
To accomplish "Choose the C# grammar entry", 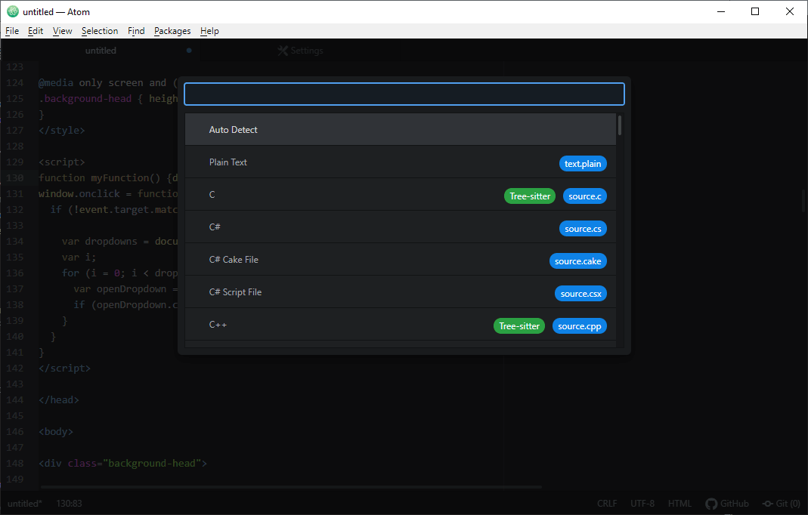I will 401,227.
